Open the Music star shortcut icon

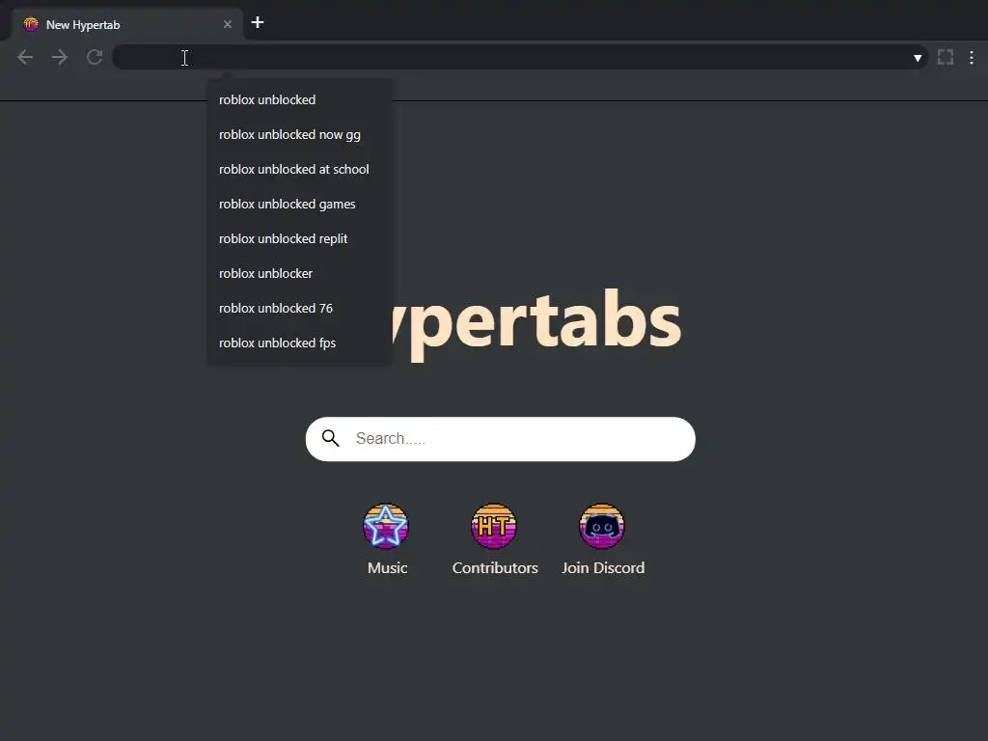click(x=386, y=526)
